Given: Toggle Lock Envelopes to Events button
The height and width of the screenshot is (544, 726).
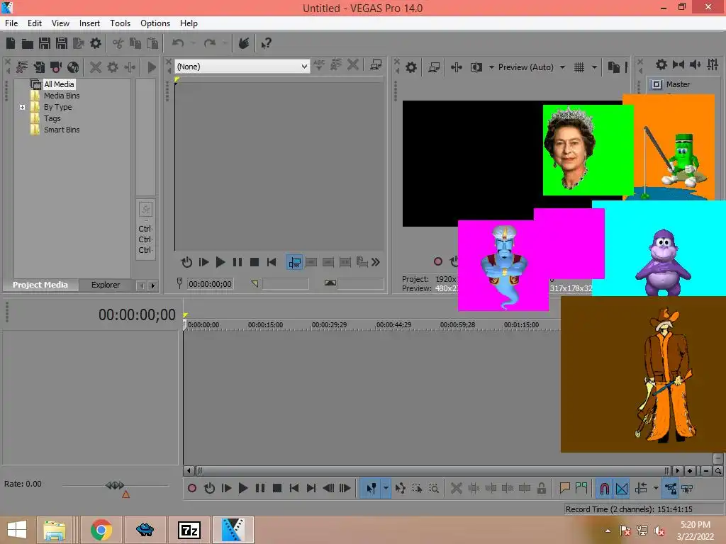Looking at the screenshot, I should pyautogui.click(x=670, y=488).
